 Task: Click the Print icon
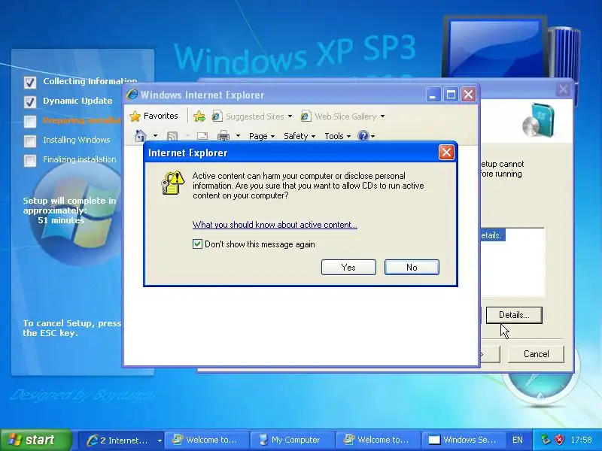click(x=223, y=136)
